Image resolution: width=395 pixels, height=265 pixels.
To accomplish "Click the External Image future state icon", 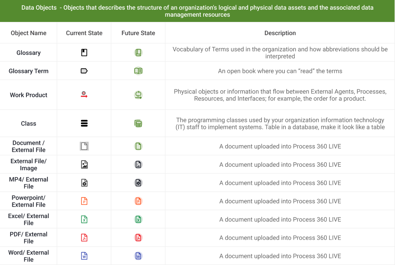I will pos(138,165).
